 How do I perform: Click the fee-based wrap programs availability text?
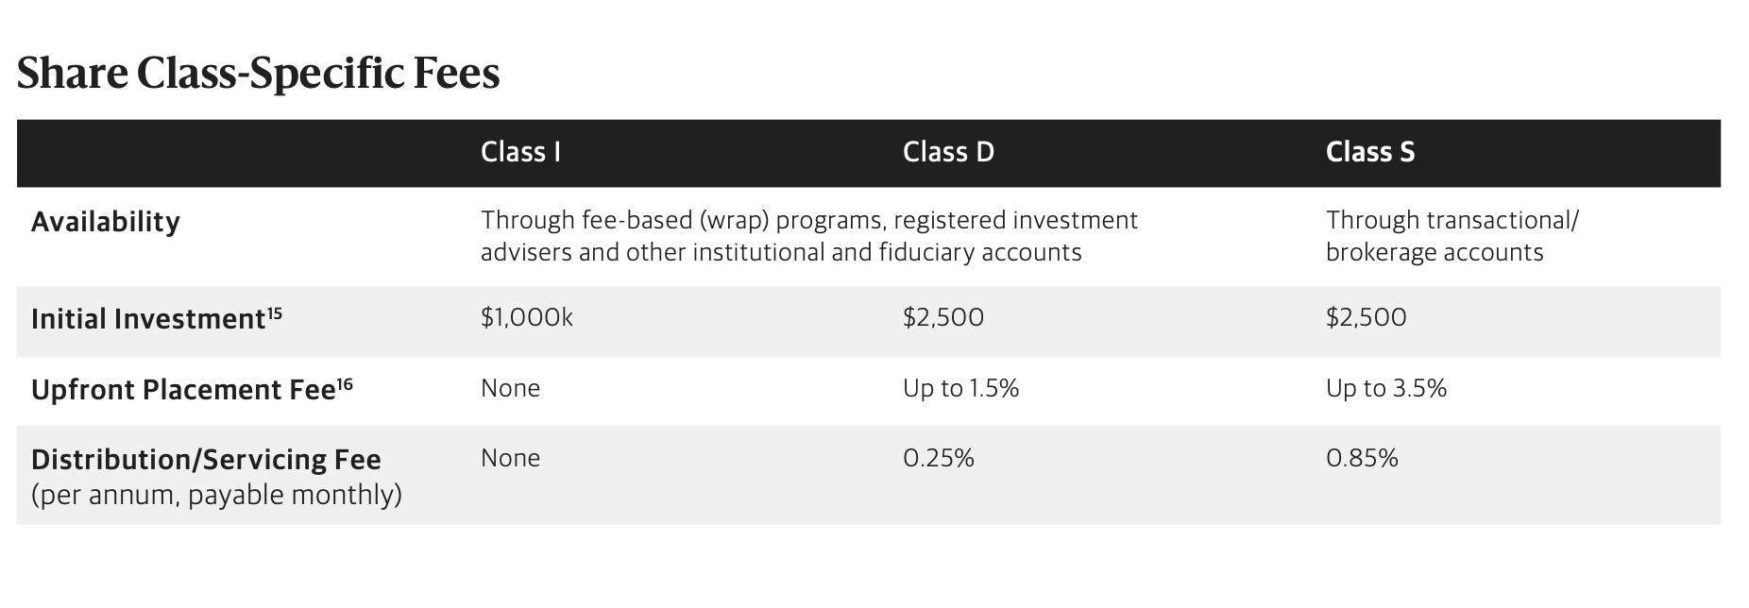click(x=809, y=236)
